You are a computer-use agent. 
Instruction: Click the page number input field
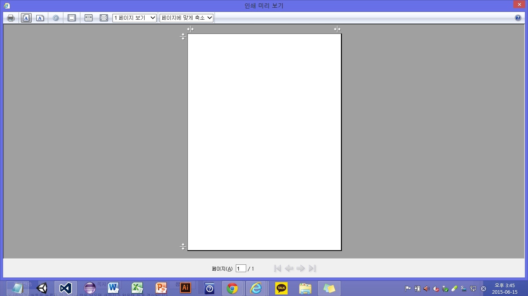[241, 269]
